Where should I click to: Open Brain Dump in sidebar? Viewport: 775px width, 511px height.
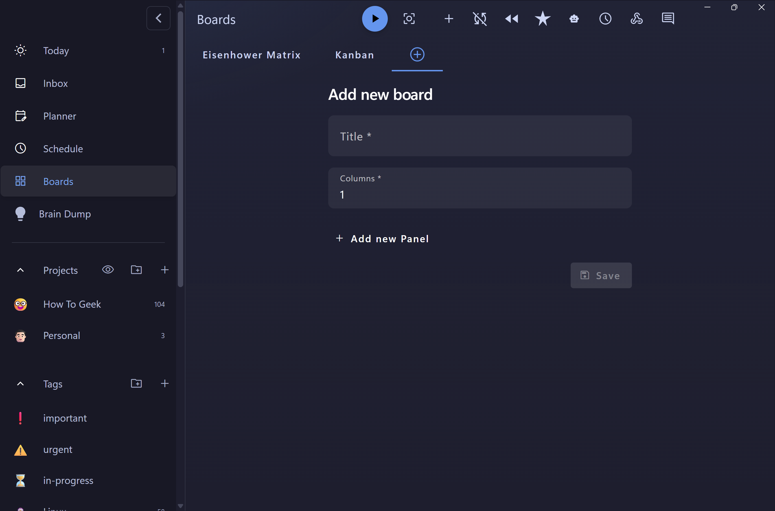pos(88,214)
